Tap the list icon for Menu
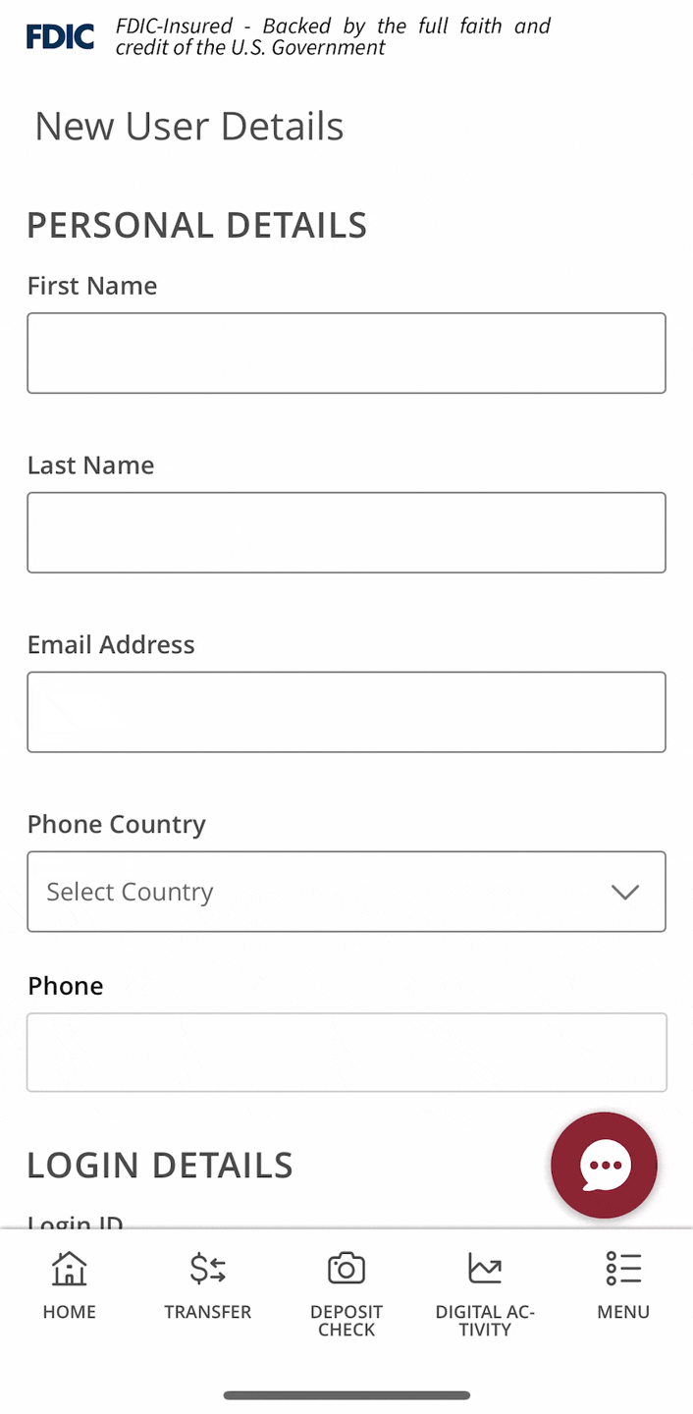This screenshot has height=1414, width=693. point(623,1268)
